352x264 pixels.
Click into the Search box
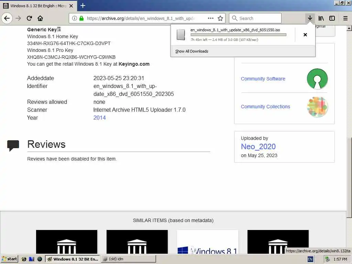(255, 18)
